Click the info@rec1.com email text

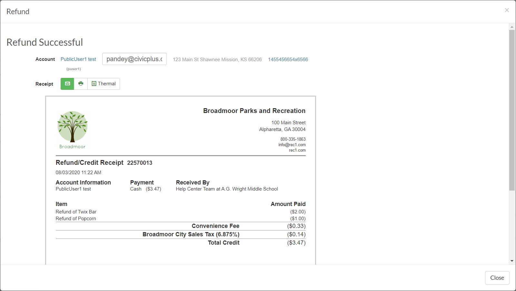click(x=292, y=145)
